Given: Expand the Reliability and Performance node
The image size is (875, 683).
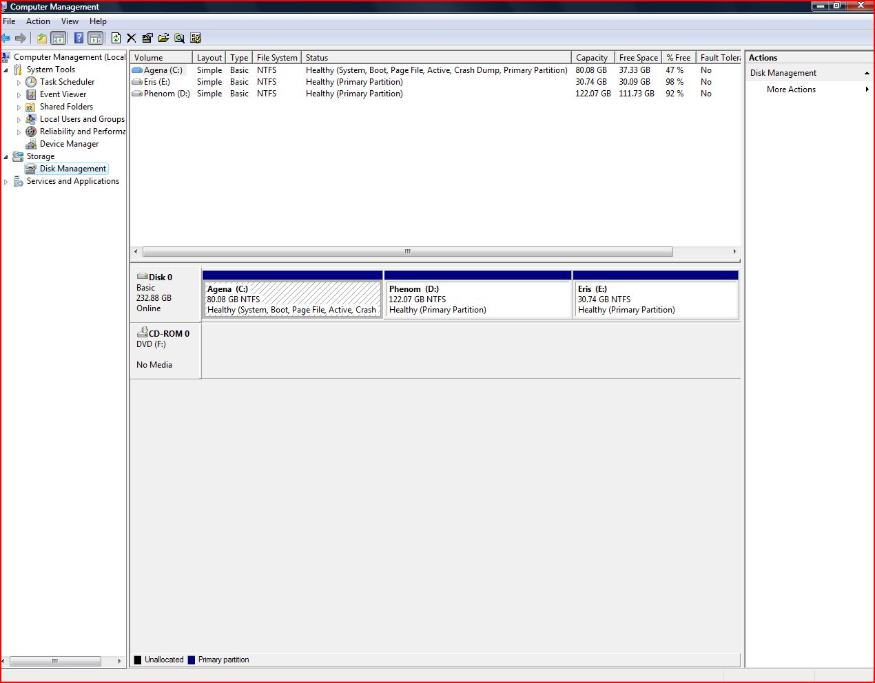Looking at the screenshot, I should pyautogui.click(x=19, y=132).
